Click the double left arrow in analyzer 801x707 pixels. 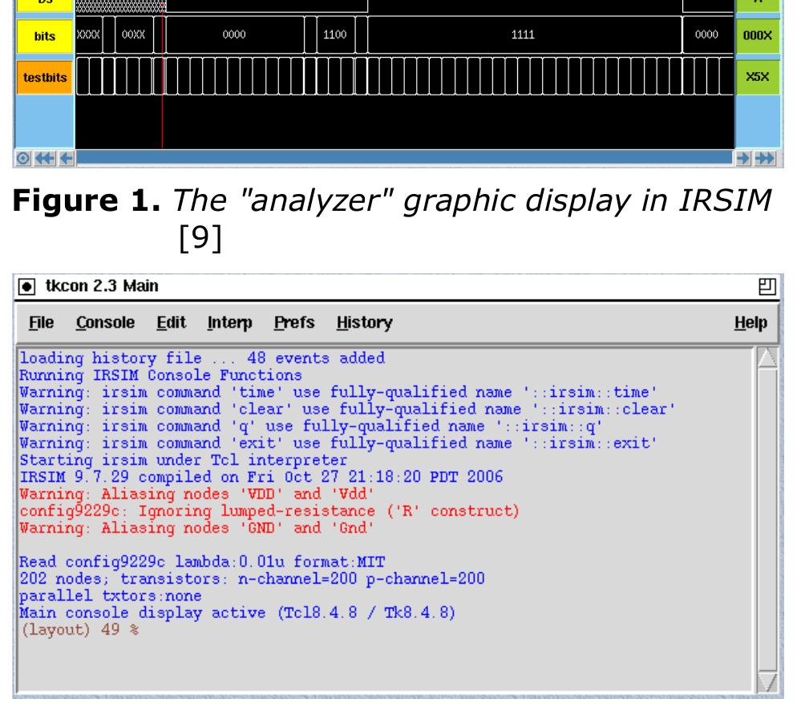pyautogui.click(x=45, y=159)
